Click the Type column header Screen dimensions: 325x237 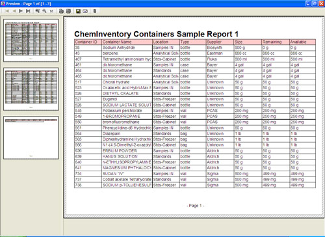tap(193, 42)
